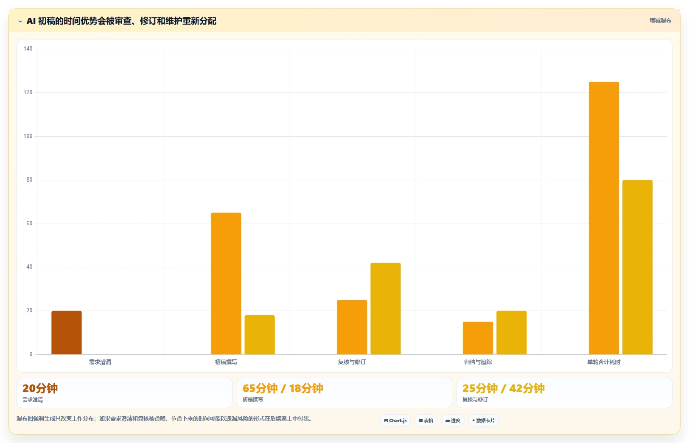Click the brown 需求澄清 bar
The width and height of the screenshot is (689, 443).
coord(67,333)
